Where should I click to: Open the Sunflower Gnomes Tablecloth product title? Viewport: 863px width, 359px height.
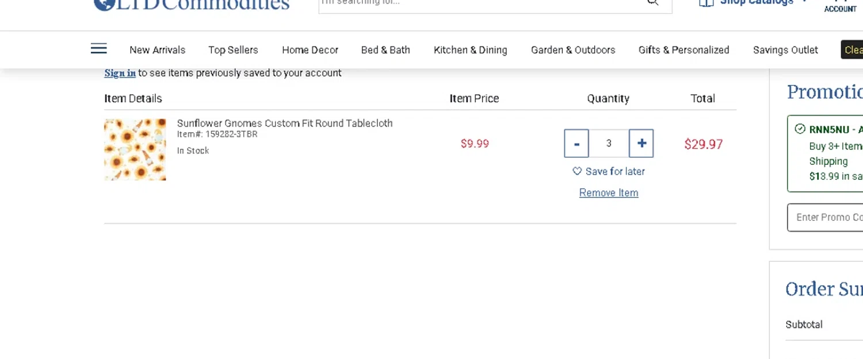[x=284, y=123]
